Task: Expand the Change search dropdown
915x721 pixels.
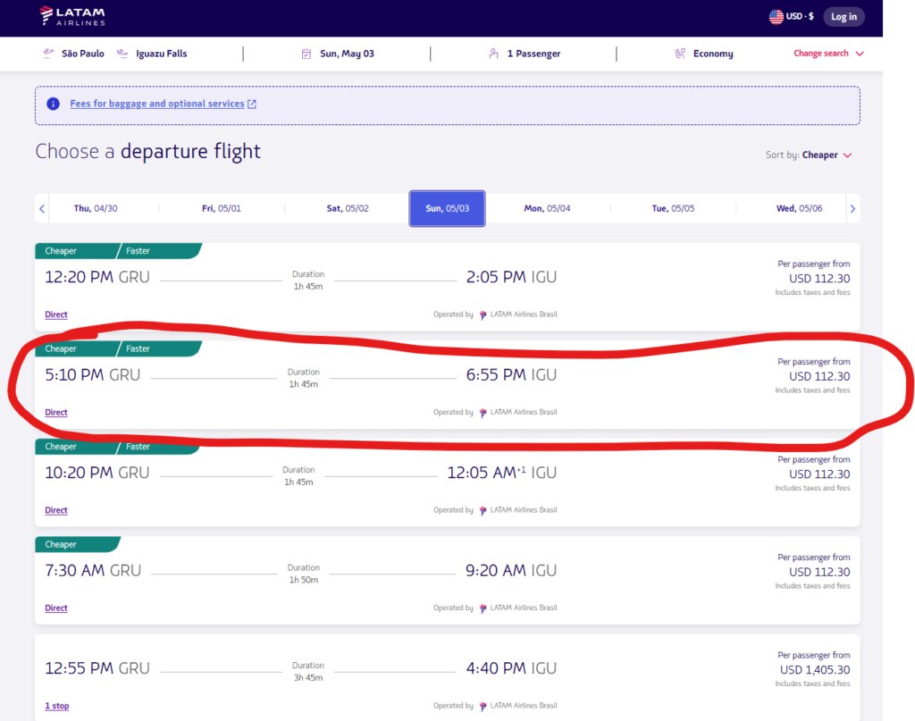Action: tap(828, 54)
